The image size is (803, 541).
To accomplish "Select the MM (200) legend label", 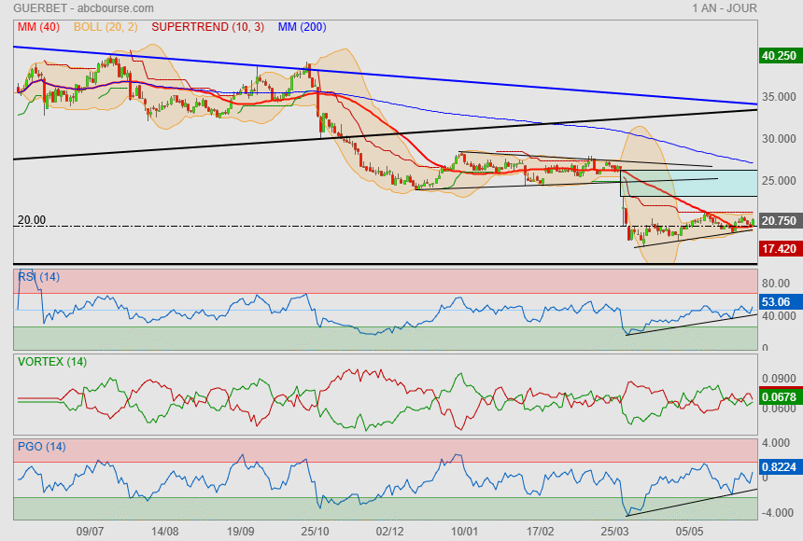I will [x=302, y=27].
